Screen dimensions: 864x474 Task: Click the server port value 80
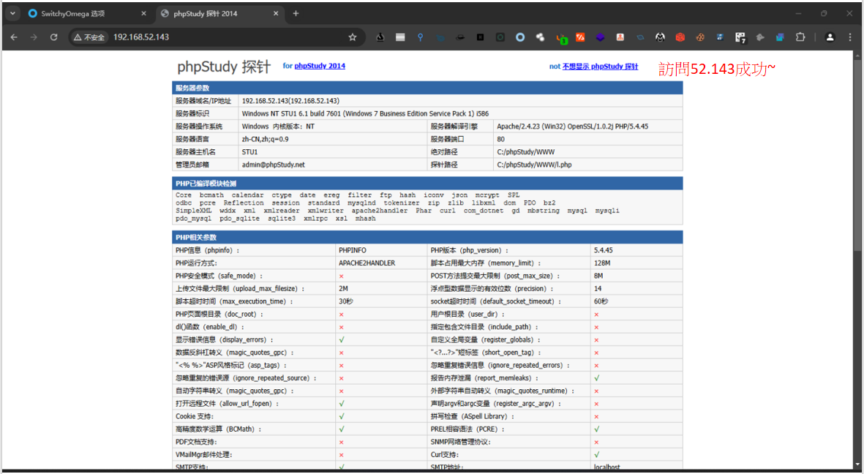point(501,140)
